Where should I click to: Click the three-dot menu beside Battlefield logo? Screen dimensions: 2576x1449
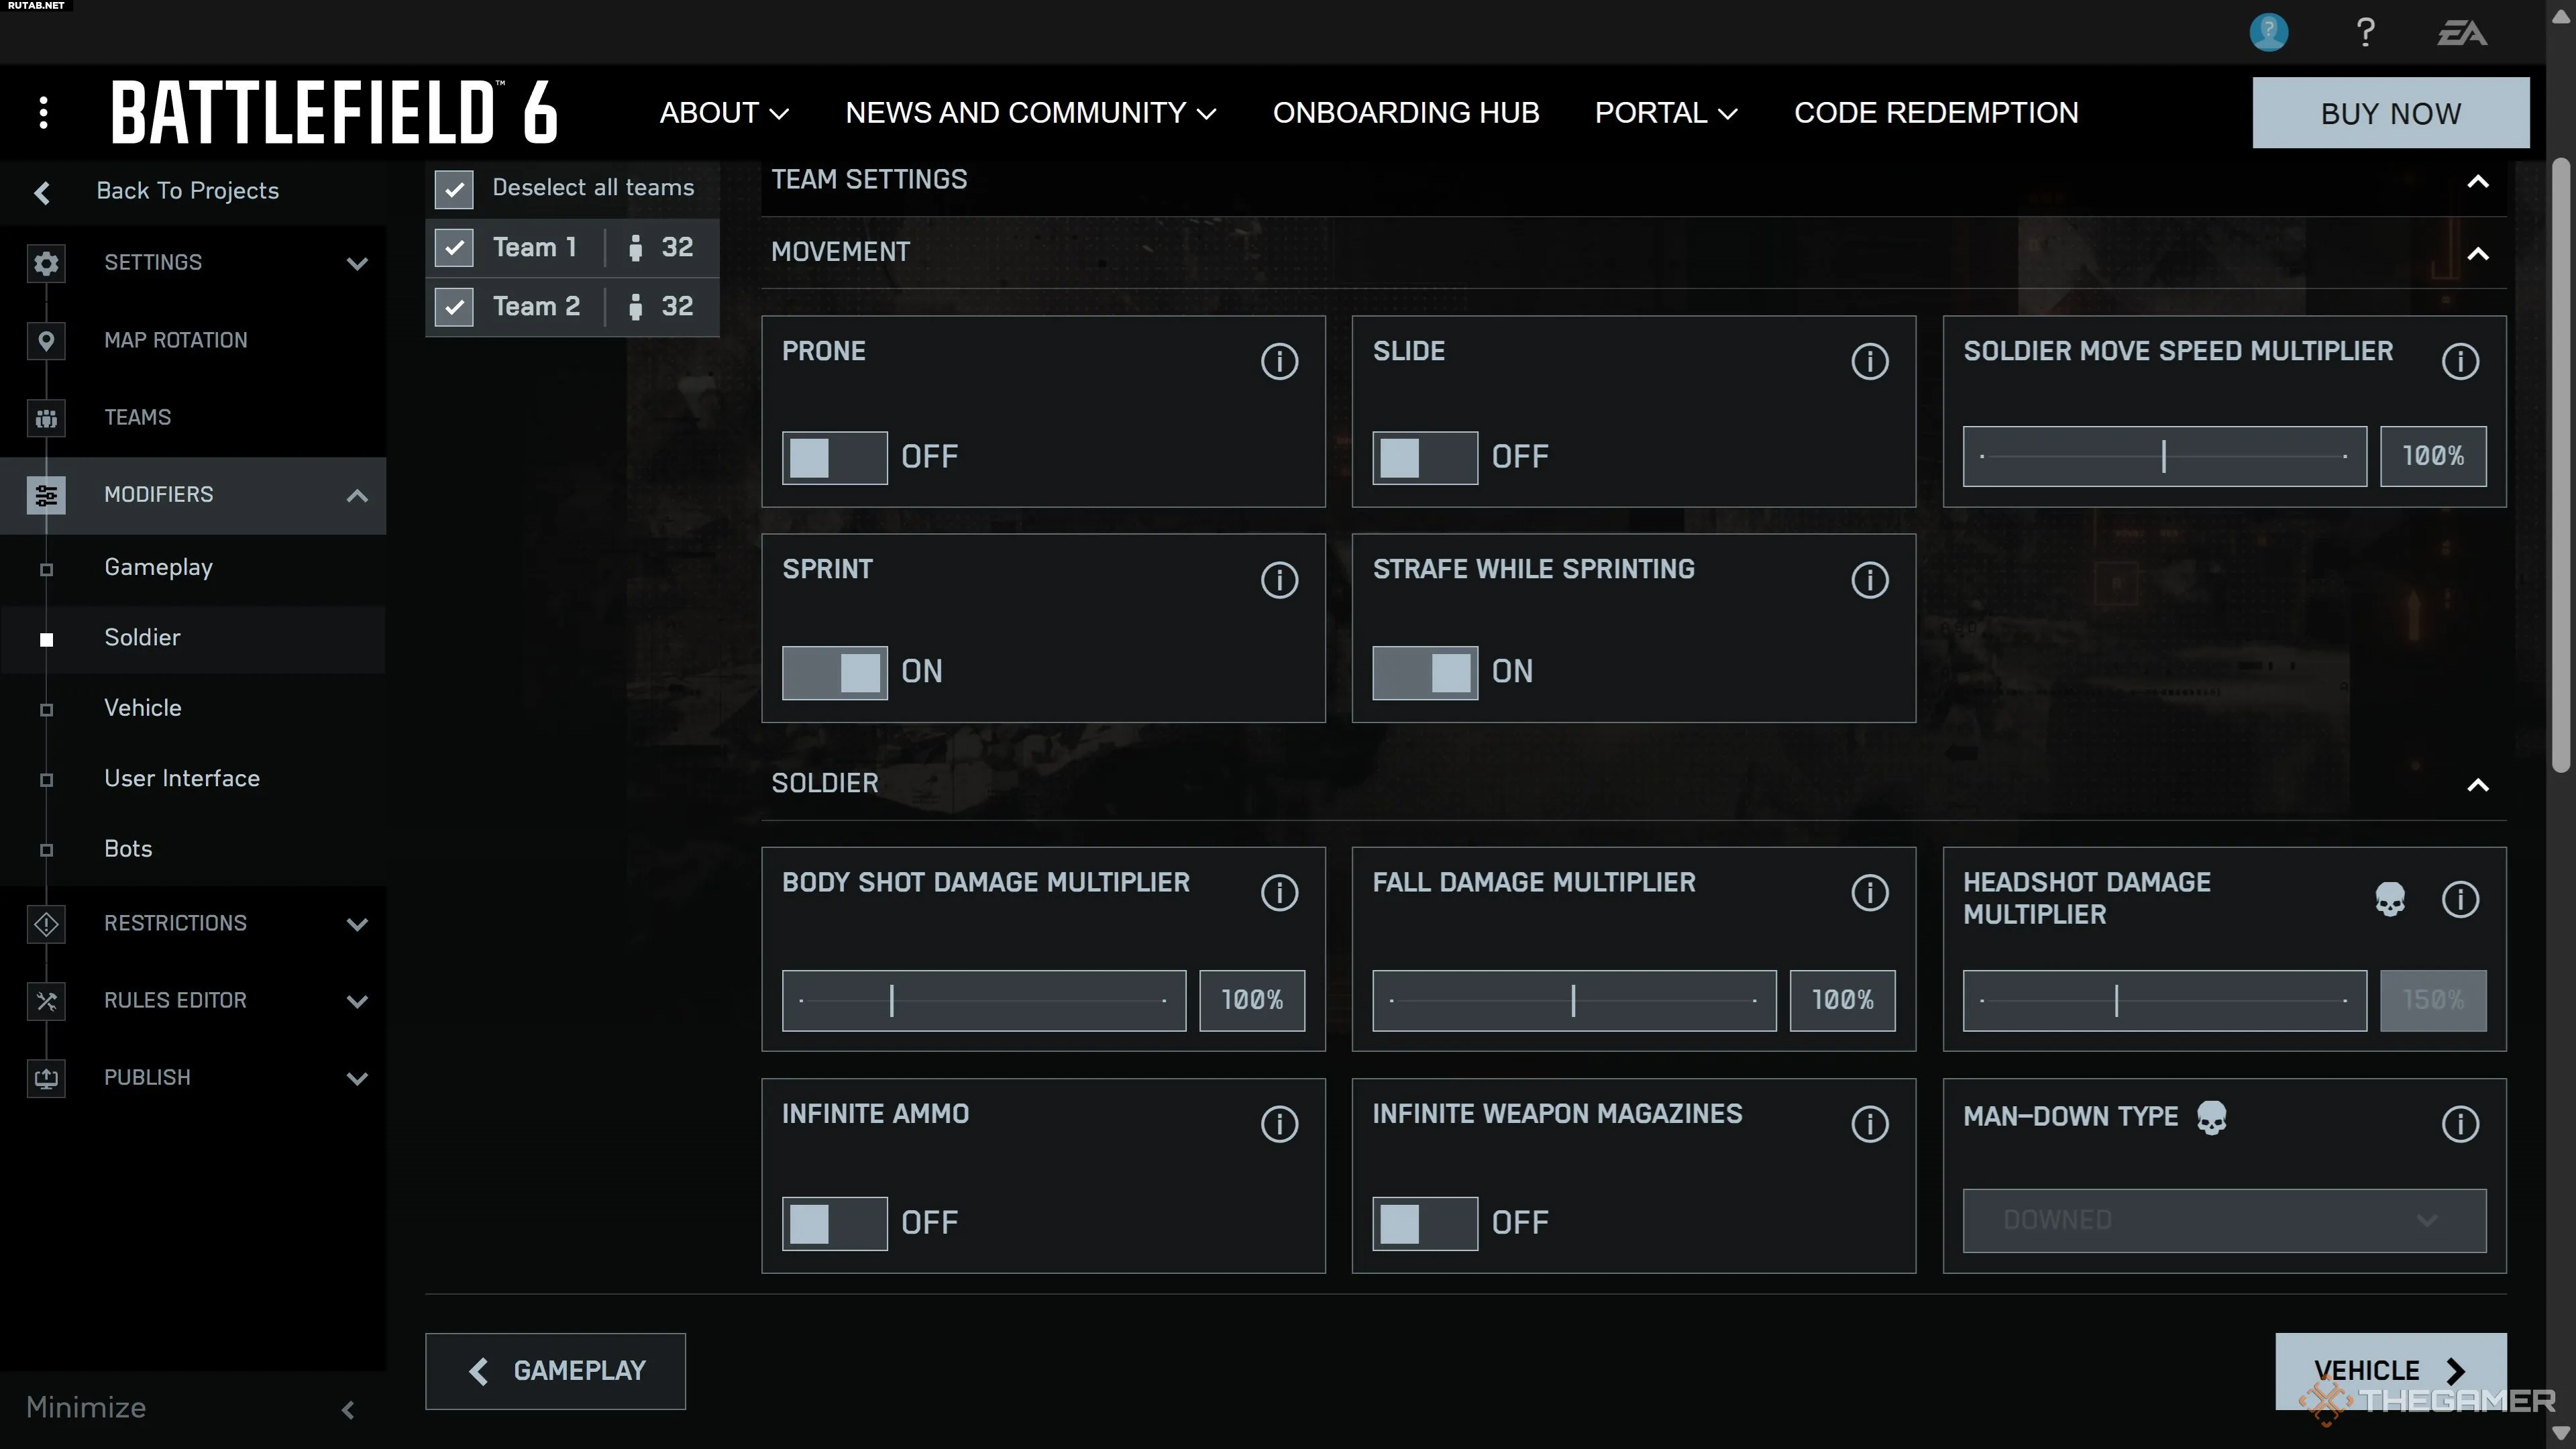(x=43, y=112)
